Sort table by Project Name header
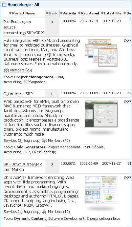 [x=23, y=13]
